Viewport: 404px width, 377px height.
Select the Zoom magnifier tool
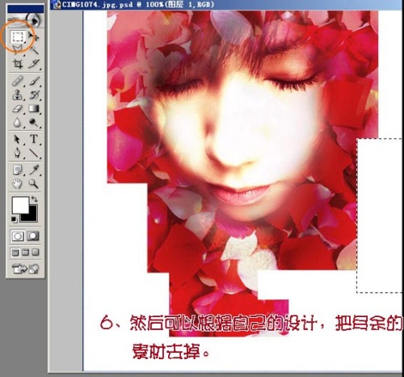pyautogui.click(x=33, y=184)
